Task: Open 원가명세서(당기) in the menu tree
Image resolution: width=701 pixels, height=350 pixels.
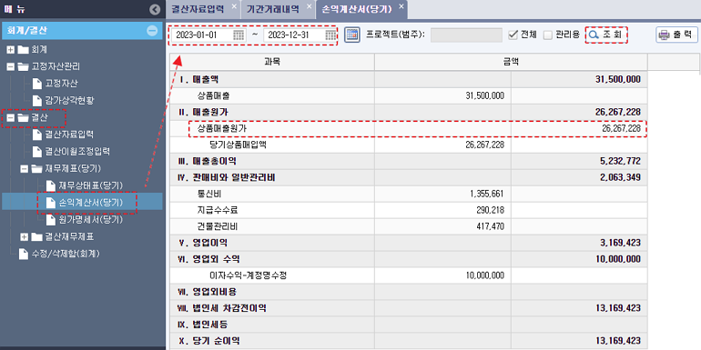Action: (91, 220)
